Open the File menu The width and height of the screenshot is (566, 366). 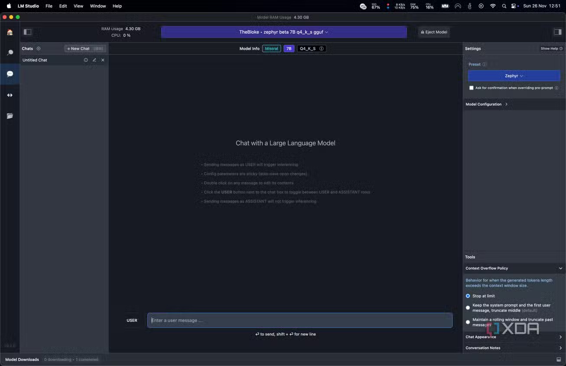tap(49, 6)
